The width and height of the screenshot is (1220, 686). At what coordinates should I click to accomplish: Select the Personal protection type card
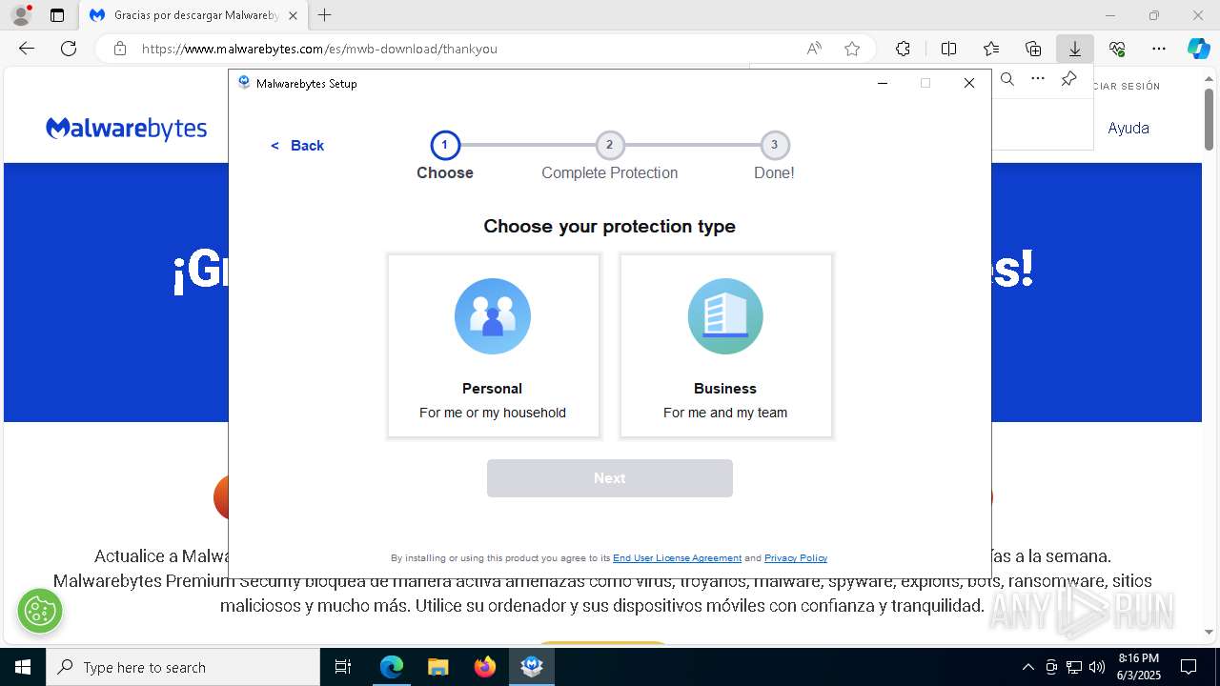pyautogui.click(x=494, y=346)
